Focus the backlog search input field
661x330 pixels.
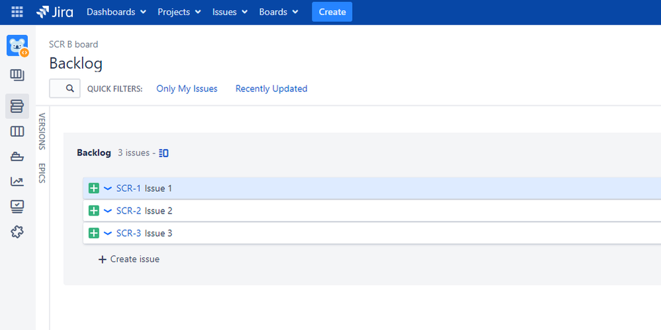(65, 89)
